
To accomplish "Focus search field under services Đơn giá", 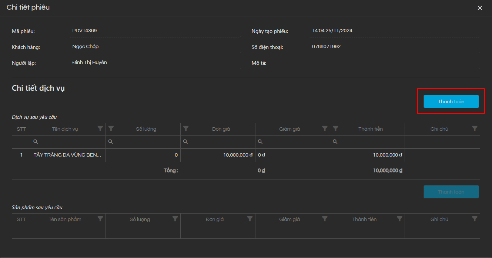I will (x=221, y=142).
